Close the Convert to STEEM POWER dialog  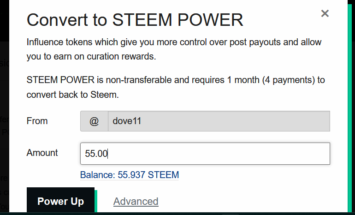point(325,13)
